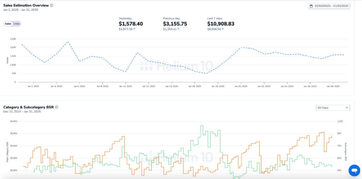Click info icon beside Sales Estimation Overview
This screenshot has width=362, height=179.
point(52,6)
